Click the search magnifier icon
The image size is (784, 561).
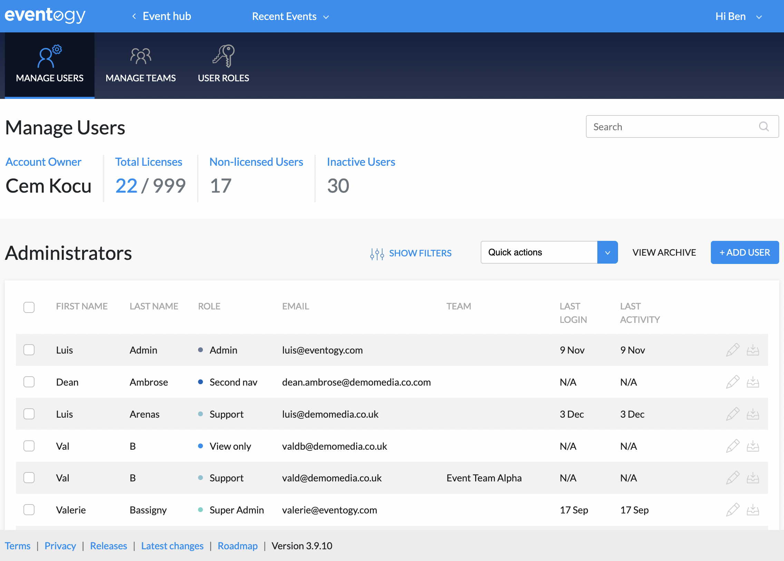pos(764,127)
